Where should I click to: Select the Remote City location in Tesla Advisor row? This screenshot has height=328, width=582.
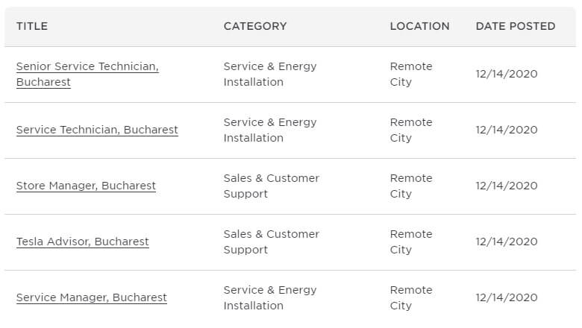(411, 242)
